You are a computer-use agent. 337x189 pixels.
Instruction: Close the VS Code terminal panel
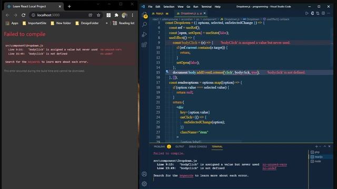[329, 146]
